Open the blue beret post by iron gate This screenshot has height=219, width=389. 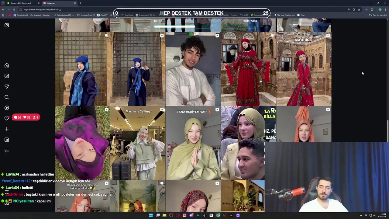(x=138, y=69)
